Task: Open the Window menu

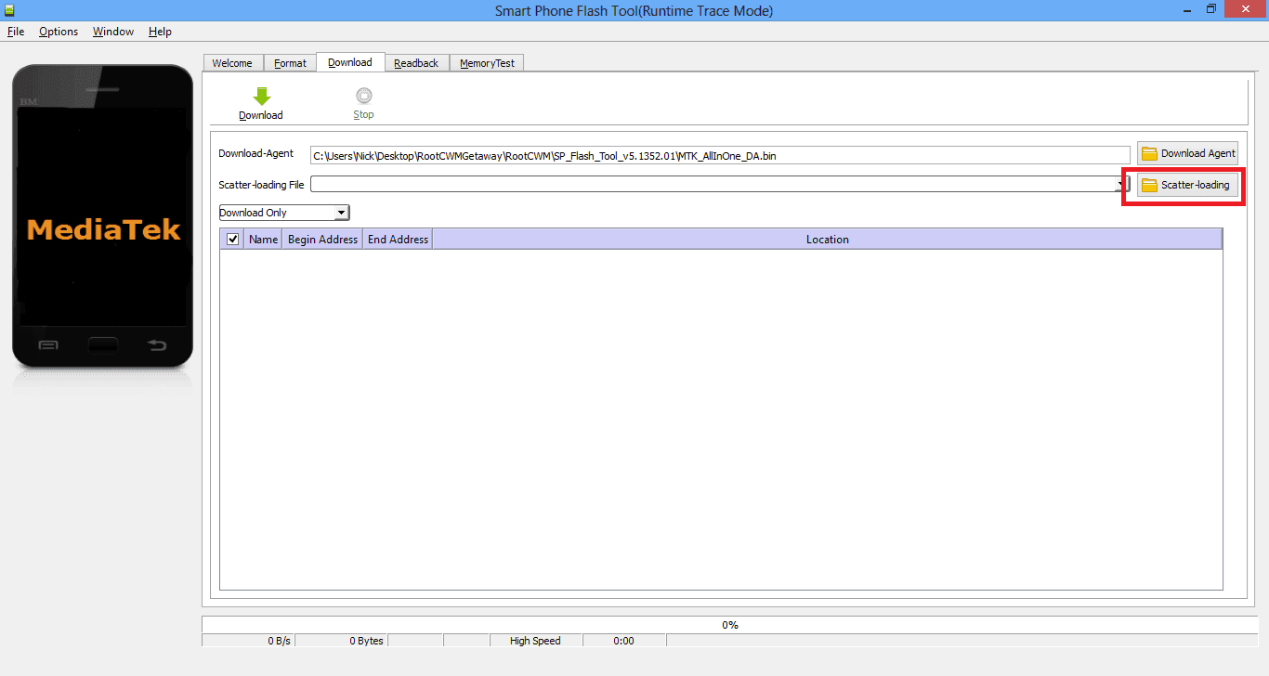Action: coord(113,32)
